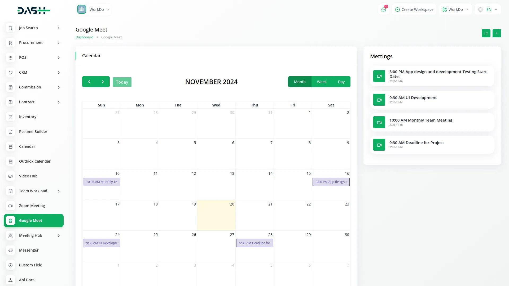Click the plus icon to add meeting
Viewport: 509px width, 286px height.
[497, 33]
